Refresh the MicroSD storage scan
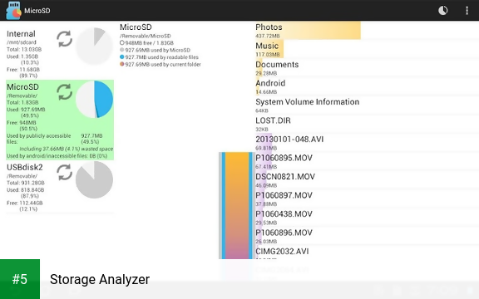This screenshot has width=479, height=299. coord(65,92)
